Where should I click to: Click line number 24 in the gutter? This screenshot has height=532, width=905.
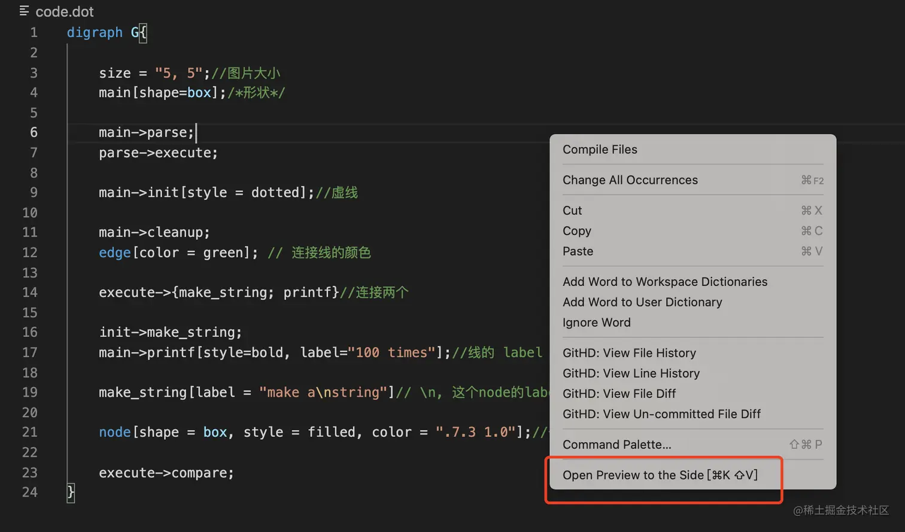(30, 492)
